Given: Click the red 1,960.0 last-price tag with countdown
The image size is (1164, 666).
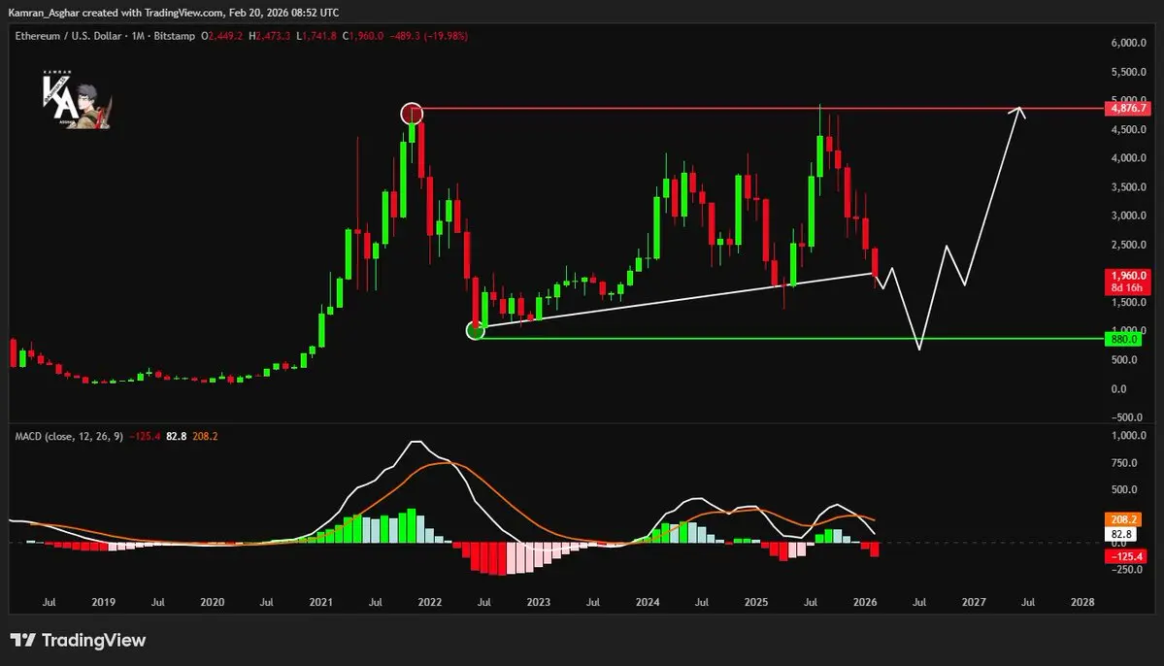Looking at the screenshot, I should 1128,282.
